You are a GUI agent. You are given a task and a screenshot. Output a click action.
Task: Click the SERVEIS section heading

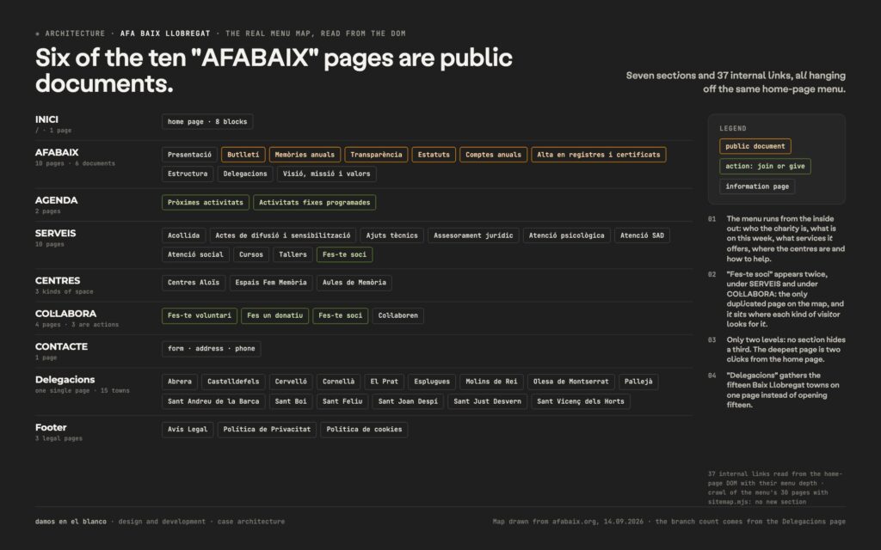55,234
